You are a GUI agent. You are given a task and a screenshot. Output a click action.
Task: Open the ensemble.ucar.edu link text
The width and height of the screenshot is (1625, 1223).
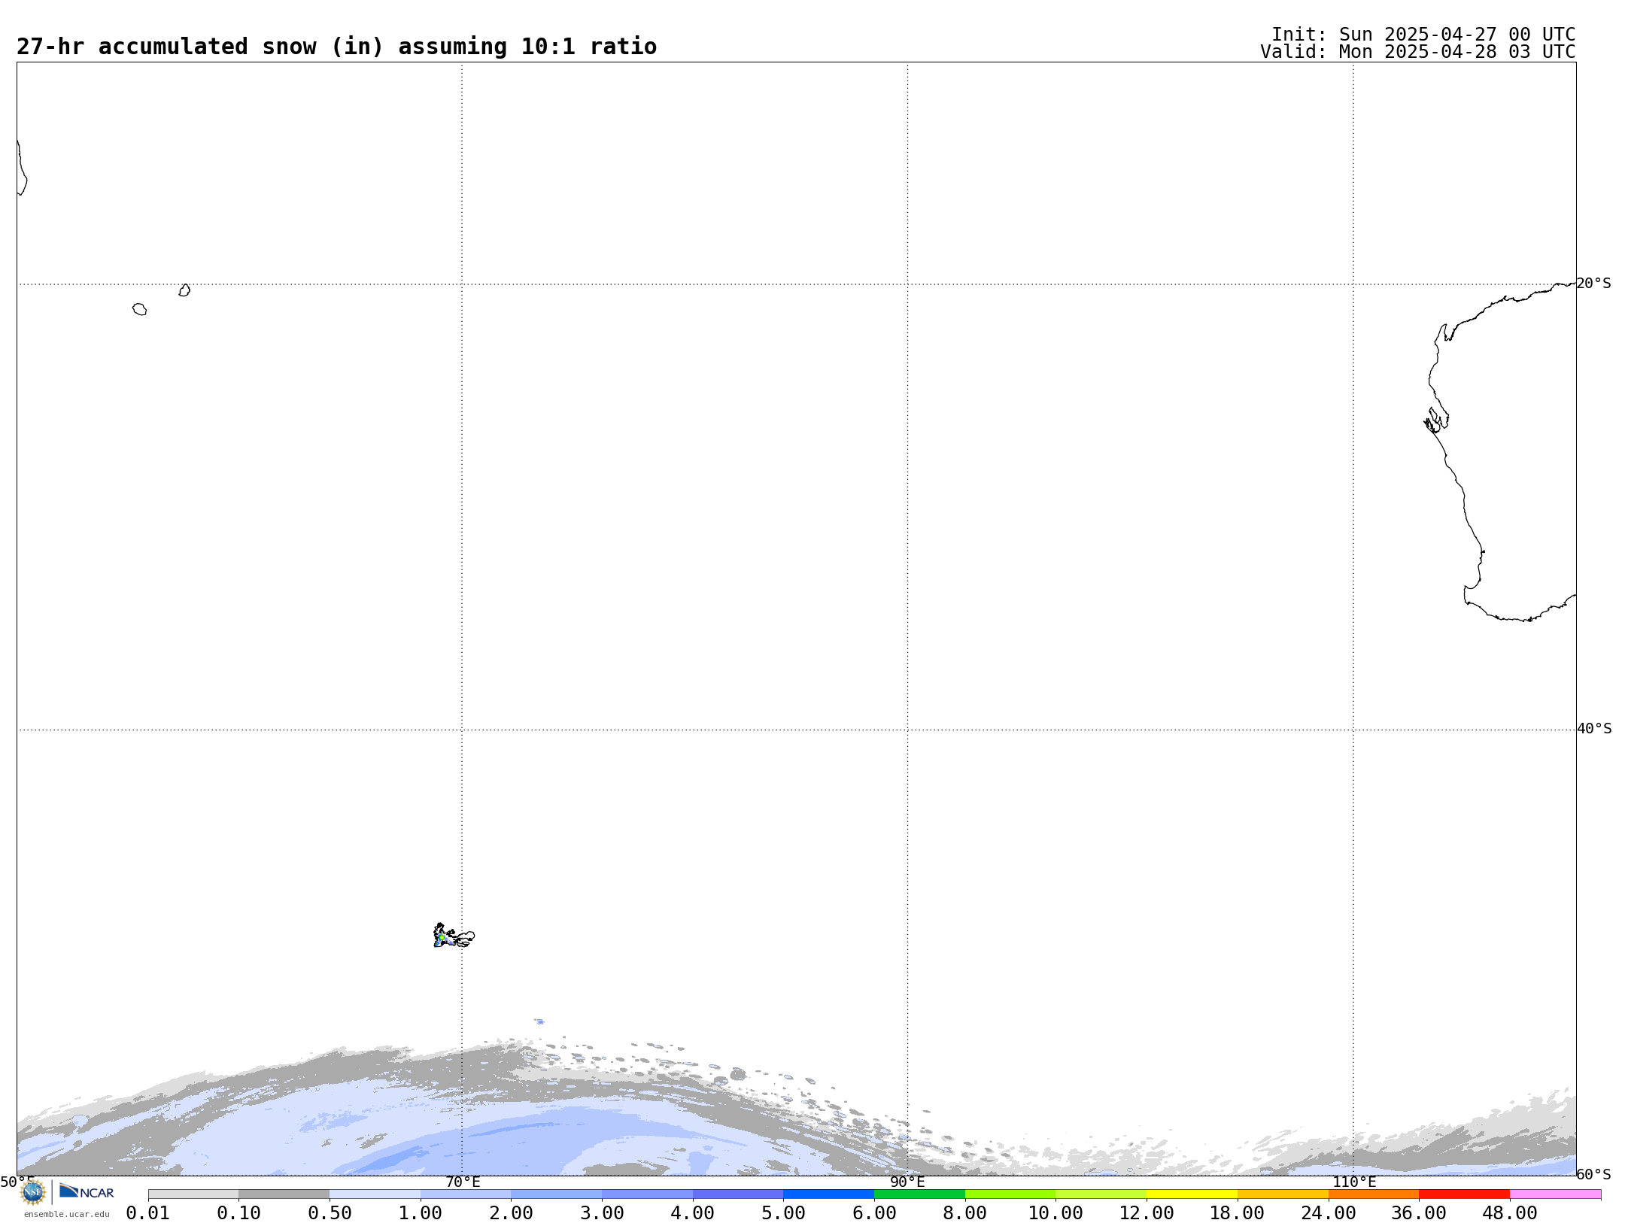tap(66, 1214)
